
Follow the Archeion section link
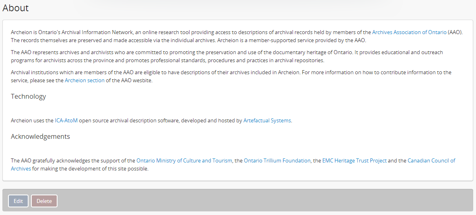(x=84, y=81)
